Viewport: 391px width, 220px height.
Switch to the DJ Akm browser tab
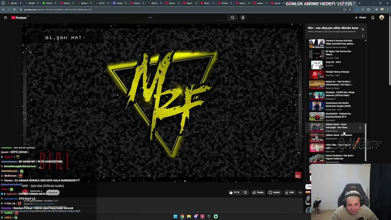[225, 3]
